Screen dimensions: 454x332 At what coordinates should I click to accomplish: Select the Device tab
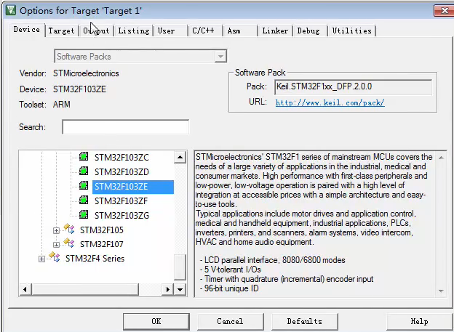click(x=27, y=30)
